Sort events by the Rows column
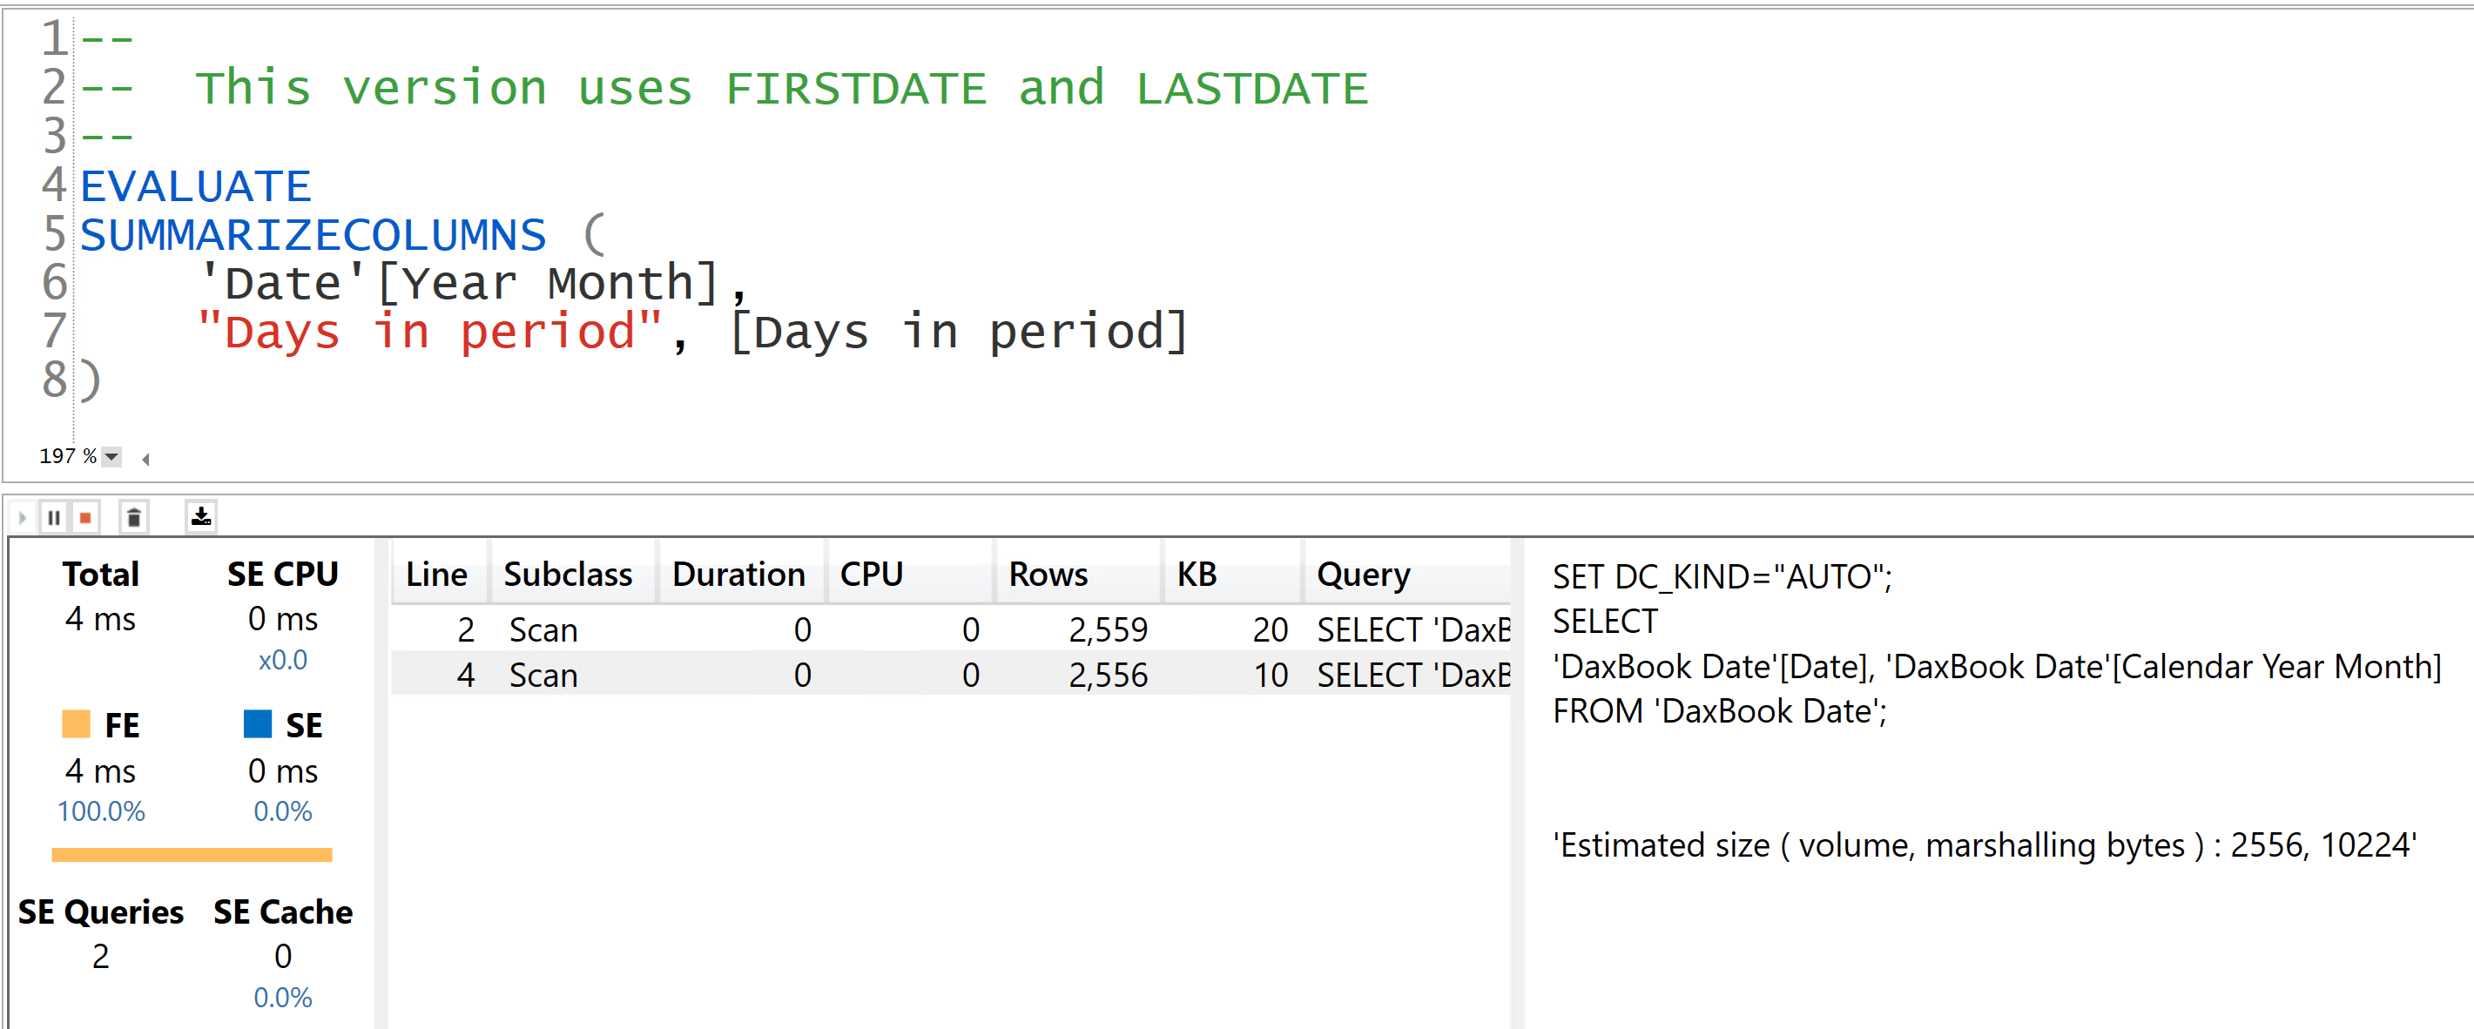The width and height of the screenshot is (2474, 1029). pyautogui.click(x=1048, y=573)
